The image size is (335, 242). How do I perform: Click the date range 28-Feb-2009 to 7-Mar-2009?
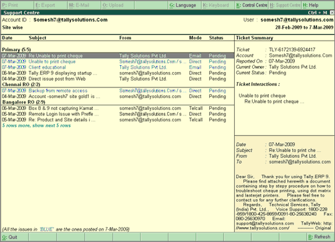coord(304,27)
